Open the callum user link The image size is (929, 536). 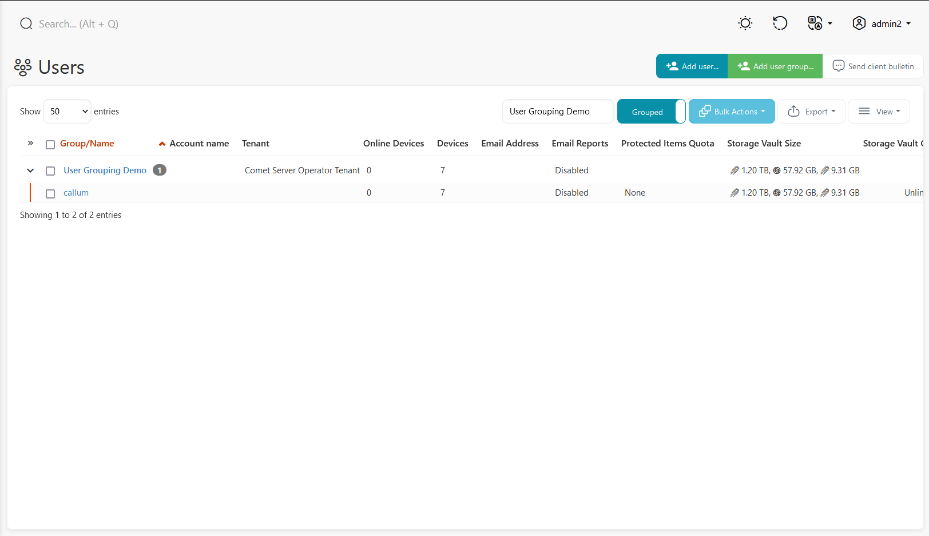(76, 193)
